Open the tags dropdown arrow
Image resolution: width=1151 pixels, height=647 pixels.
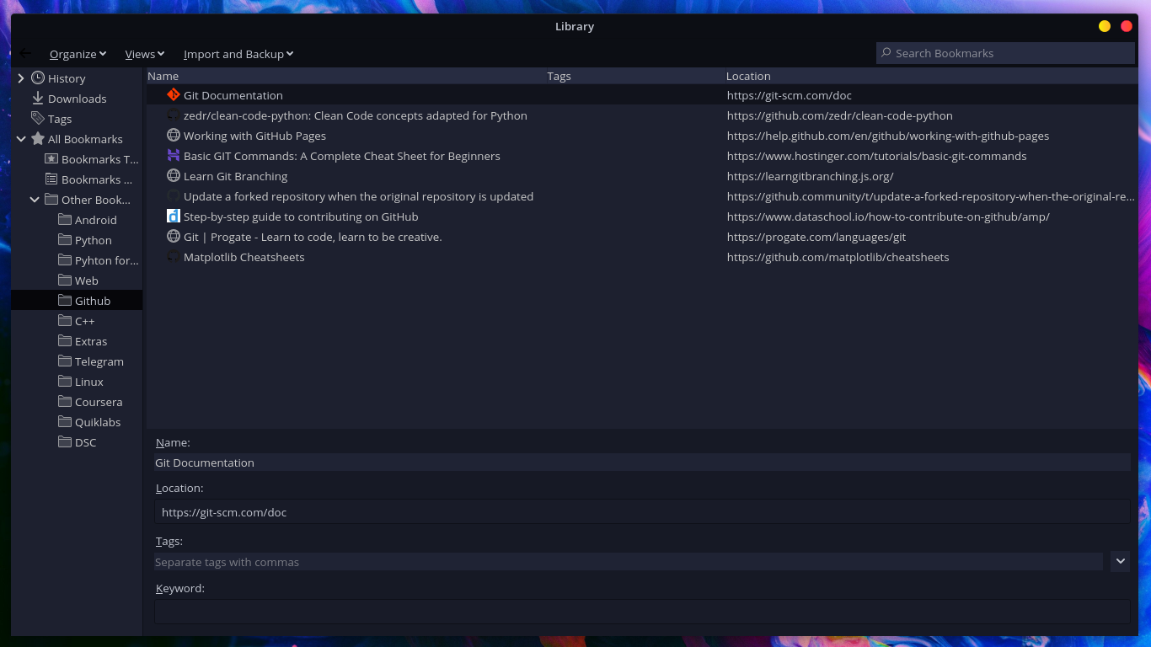(1120, 561)
